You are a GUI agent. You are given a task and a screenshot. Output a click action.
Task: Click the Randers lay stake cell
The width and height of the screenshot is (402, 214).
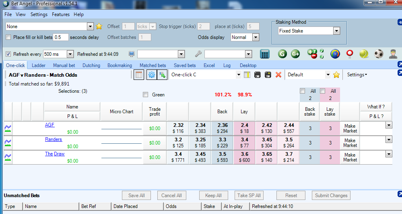330,143
